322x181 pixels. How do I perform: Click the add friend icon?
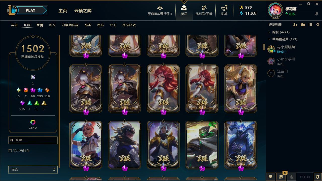295,25
